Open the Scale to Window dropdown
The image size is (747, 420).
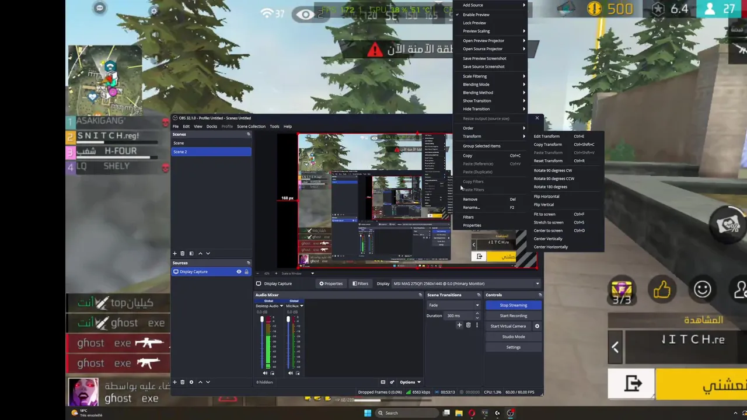tap(298, 273)
